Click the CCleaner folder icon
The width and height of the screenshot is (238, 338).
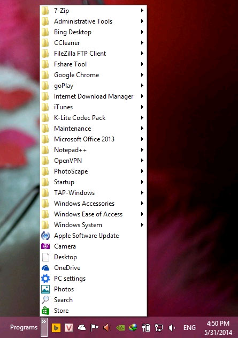pyautogui.click(x=45, y=43)
